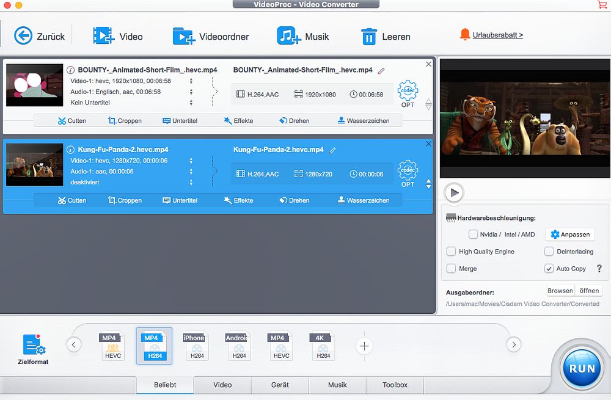Select the 4K H264 format preset
Screen dimensions: 611x400
(x=323, y=346)
